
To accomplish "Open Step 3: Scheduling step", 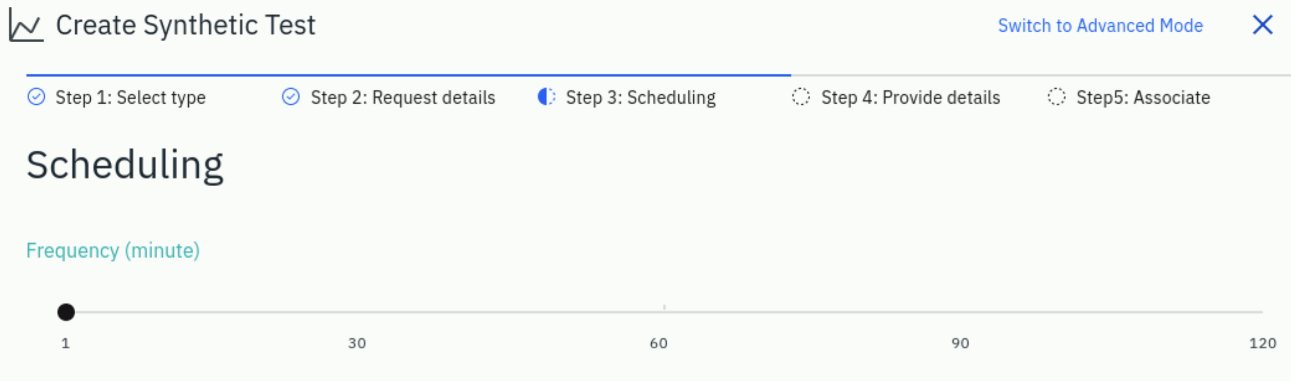I will click(641, 97).
